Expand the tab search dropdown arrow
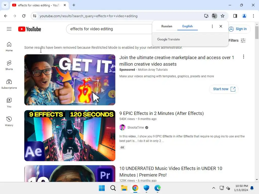Viewport: 259px width, 194px height. point(5,5)
